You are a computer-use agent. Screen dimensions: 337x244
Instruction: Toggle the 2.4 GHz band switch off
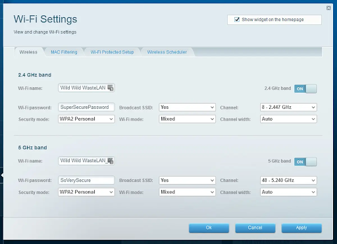tap(305, 89)
